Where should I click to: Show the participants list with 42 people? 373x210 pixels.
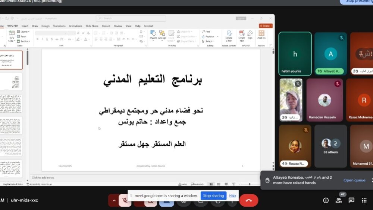coord(339,200)
